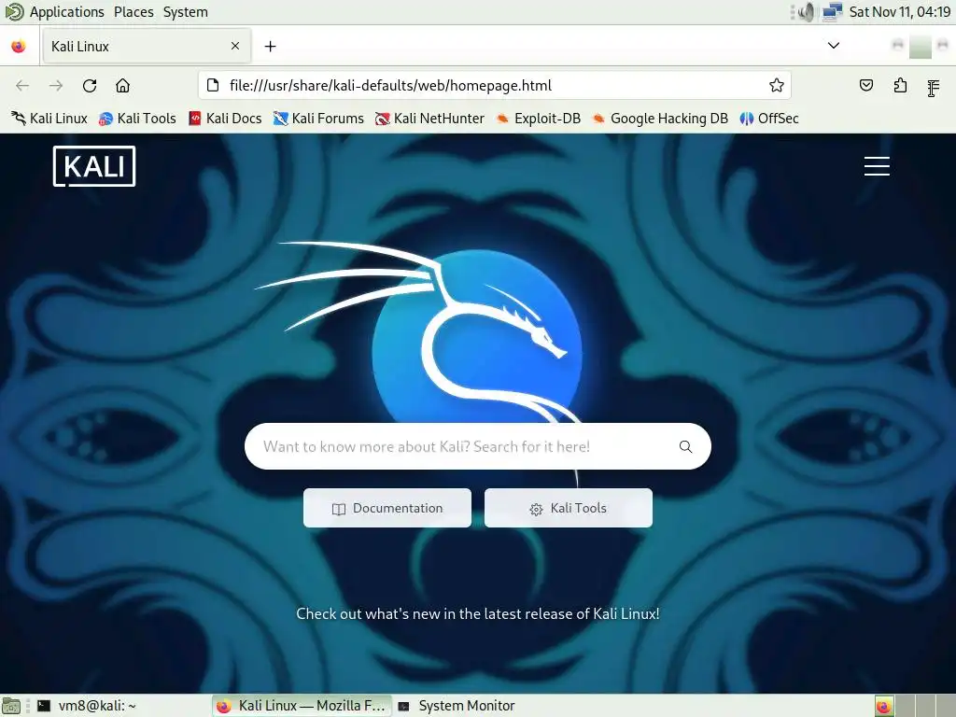Click the MATE menu logo icon

(13, 11)
